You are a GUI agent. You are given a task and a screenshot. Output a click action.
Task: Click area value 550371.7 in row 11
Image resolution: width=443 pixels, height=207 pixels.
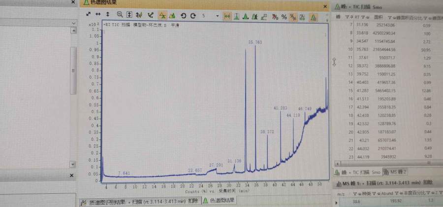(387, 58)
